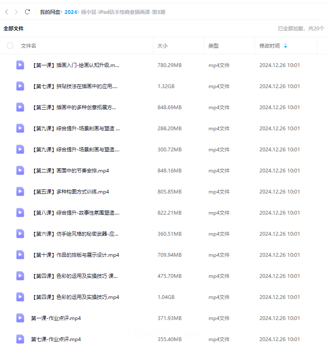Click video icon of 第十课 作品的排版 file
Image resolution: width=326 pixels, height=347 pixels.
coord(20,255)
